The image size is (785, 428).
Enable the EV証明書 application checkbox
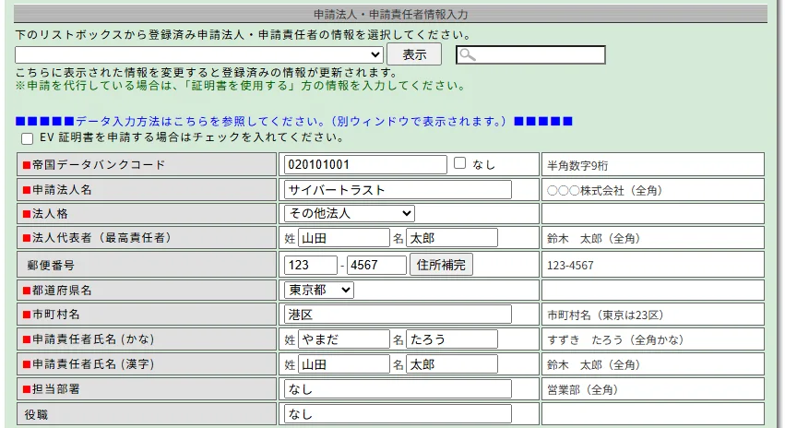point(27,138)
